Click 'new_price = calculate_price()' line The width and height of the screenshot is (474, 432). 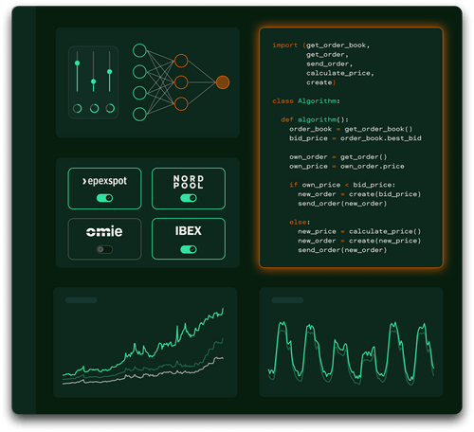359,231
